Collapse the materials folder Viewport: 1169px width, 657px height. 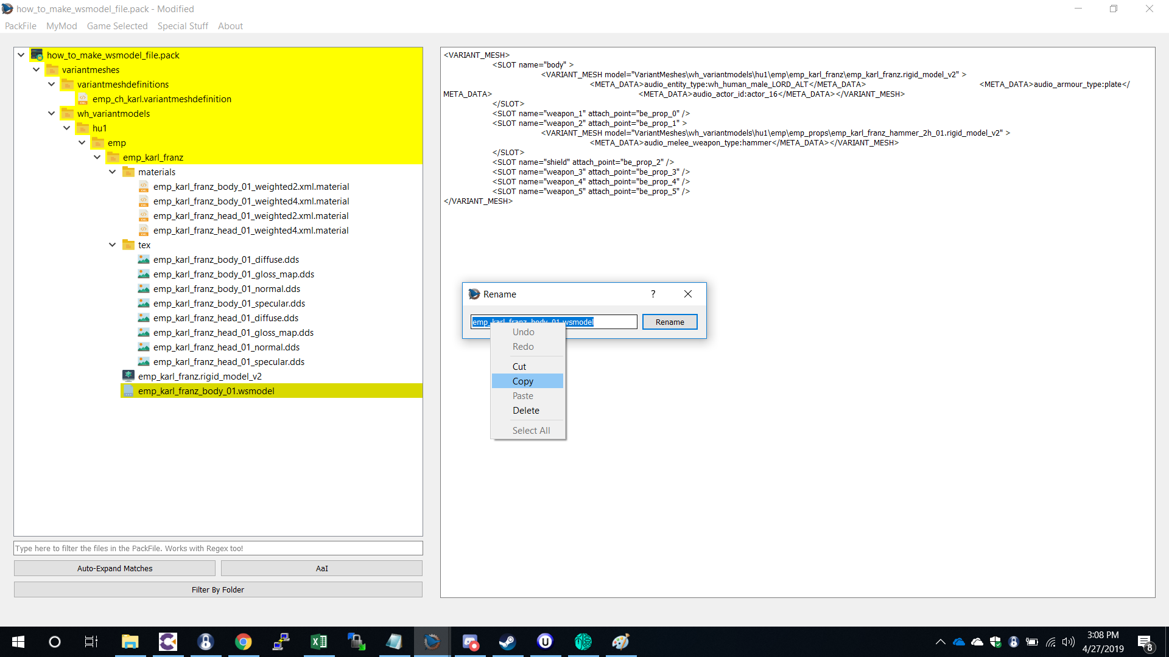click(113, 172)
